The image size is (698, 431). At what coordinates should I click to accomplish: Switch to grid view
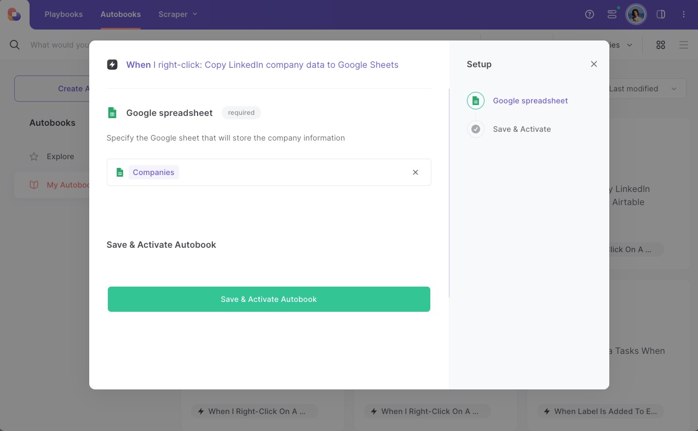pos(661,45)
